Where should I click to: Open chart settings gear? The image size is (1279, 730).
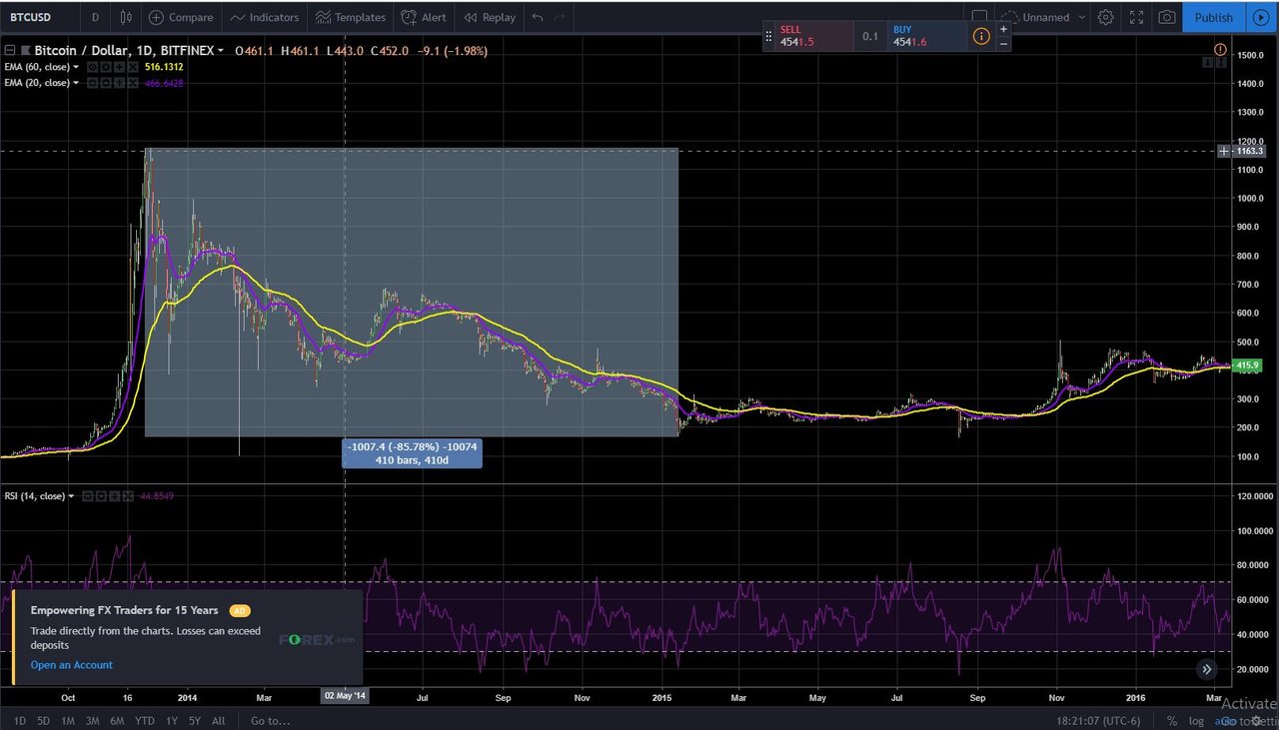(x=1105, y=17)
